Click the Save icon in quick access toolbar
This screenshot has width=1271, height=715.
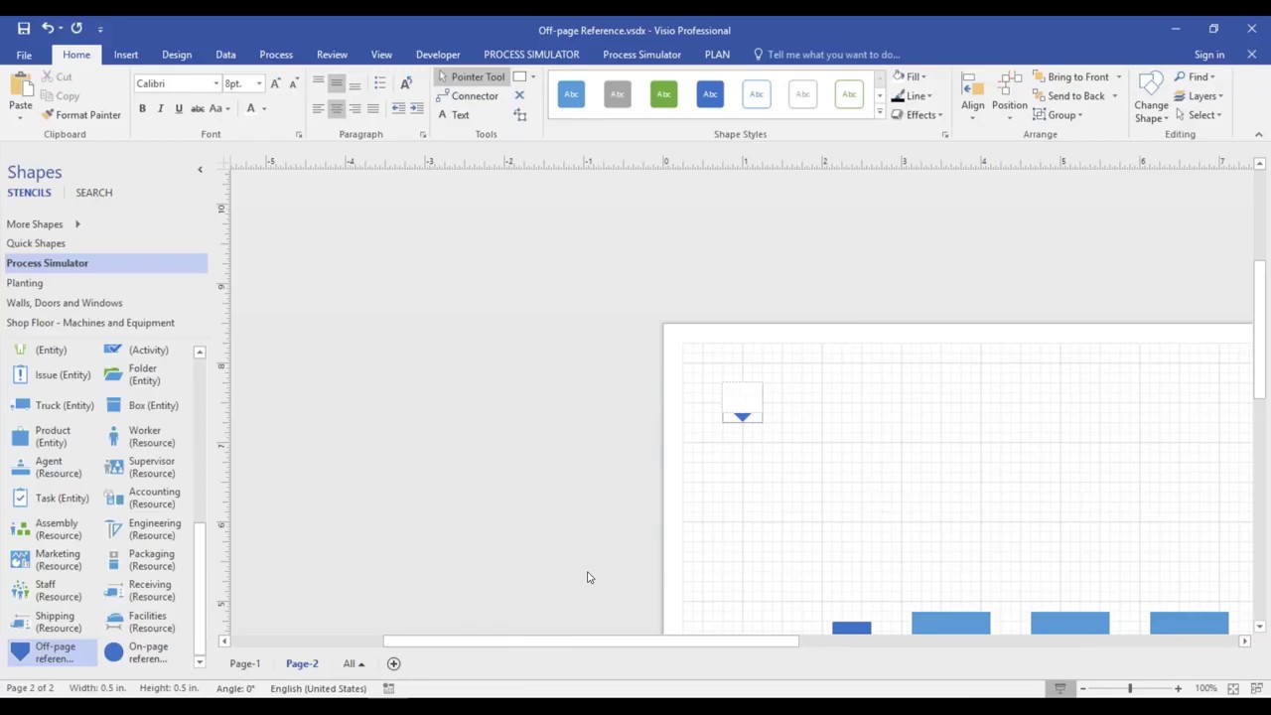click(24, 29)
